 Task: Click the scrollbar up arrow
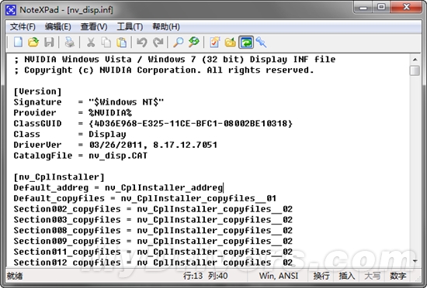pos(415,60)
